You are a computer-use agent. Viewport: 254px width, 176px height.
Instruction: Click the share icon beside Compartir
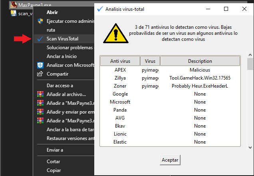pyautogui.click(x=40, y=74)
